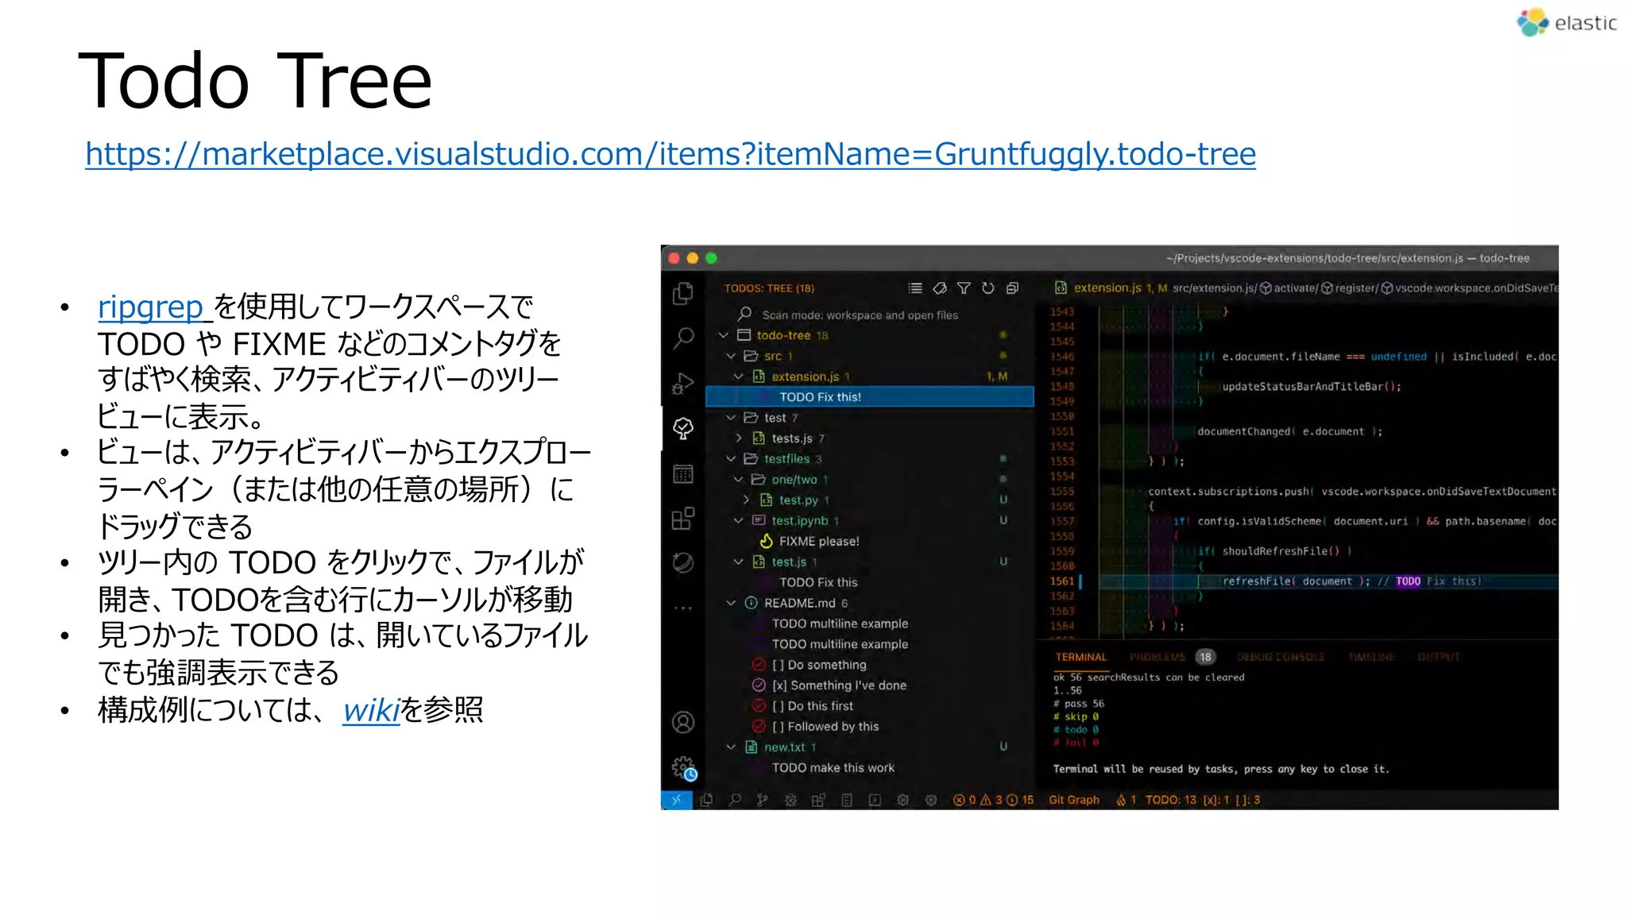Show additional views with the ellipsis icon
Screen dimensions: 1627x915
click(x=683, y=608)
